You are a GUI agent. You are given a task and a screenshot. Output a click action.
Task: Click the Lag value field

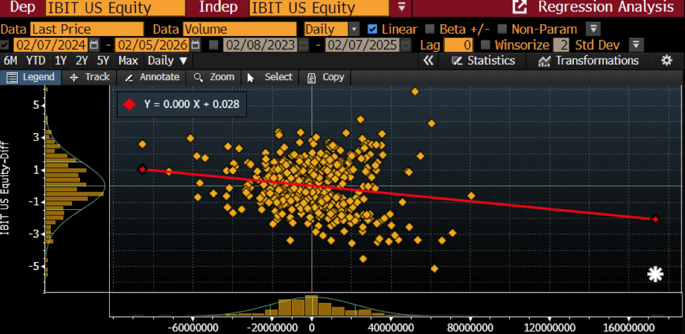coord(459,45)
